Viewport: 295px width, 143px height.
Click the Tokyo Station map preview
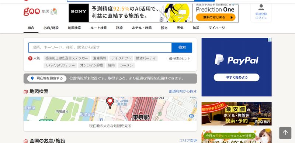click(110, 109)
